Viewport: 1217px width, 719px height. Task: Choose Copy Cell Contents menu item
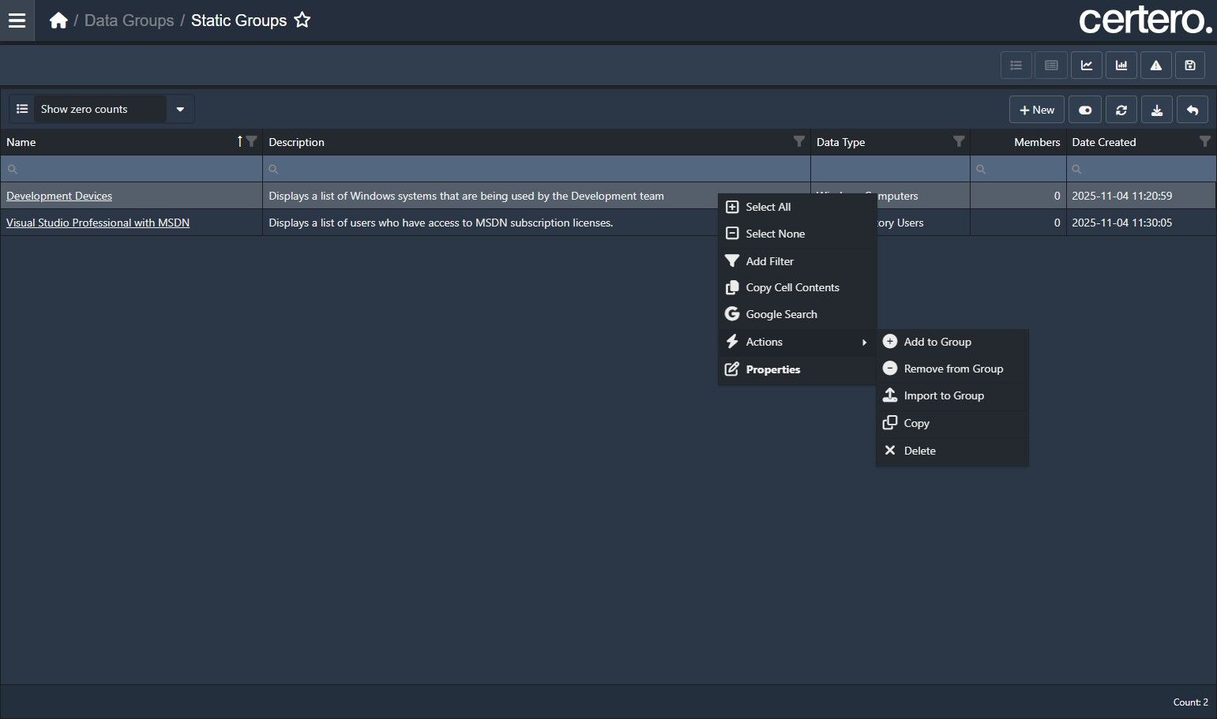click(x=797, y=287)
